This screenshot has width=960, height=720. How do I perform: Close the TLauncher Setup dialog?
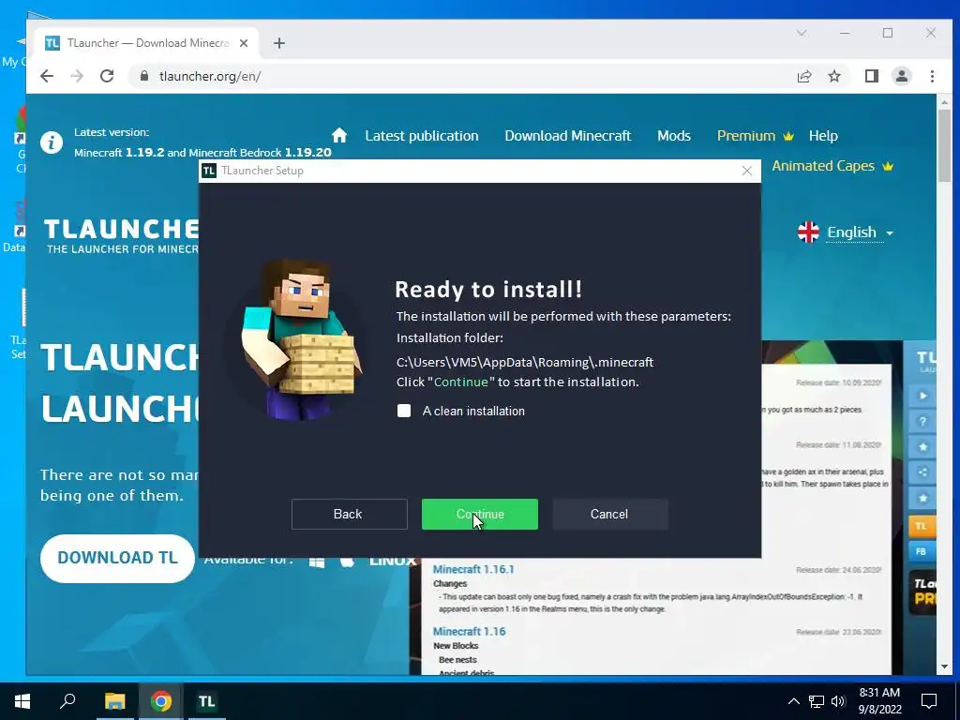[746, 171]
